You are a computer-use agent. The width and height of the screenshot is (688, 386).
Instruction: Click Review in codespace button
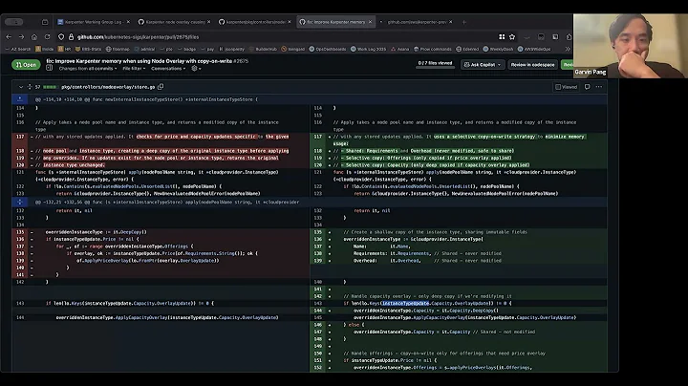coord(532,64)
